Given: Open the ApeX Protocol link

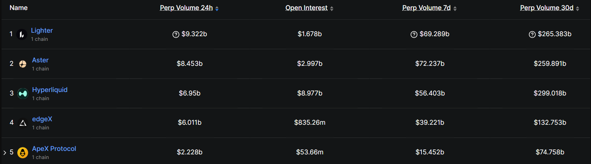Looking at the screenshot, I should (54, 149).
